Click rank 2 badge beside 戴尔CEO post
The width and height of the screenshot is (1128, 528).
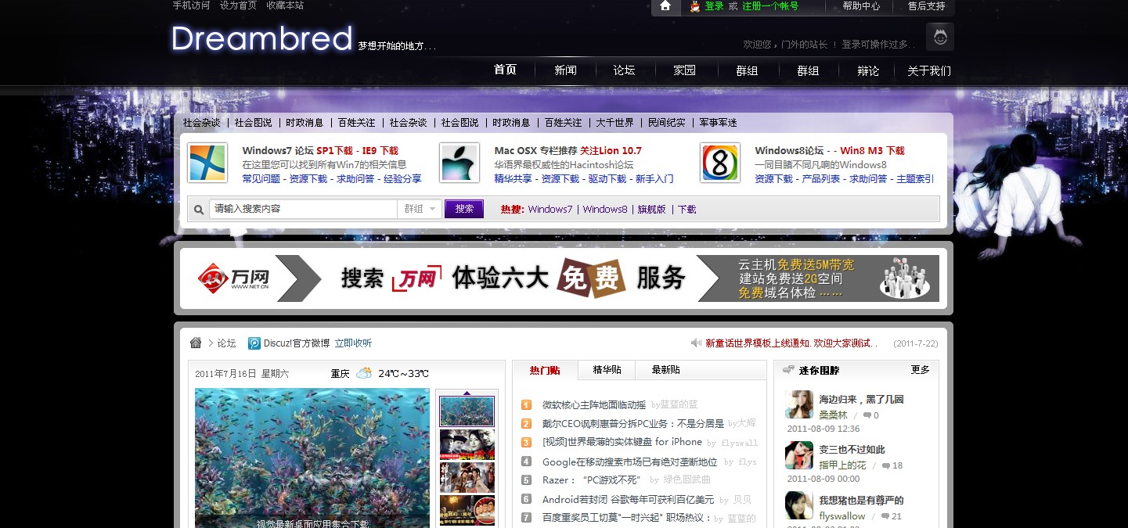pos(526,423)
